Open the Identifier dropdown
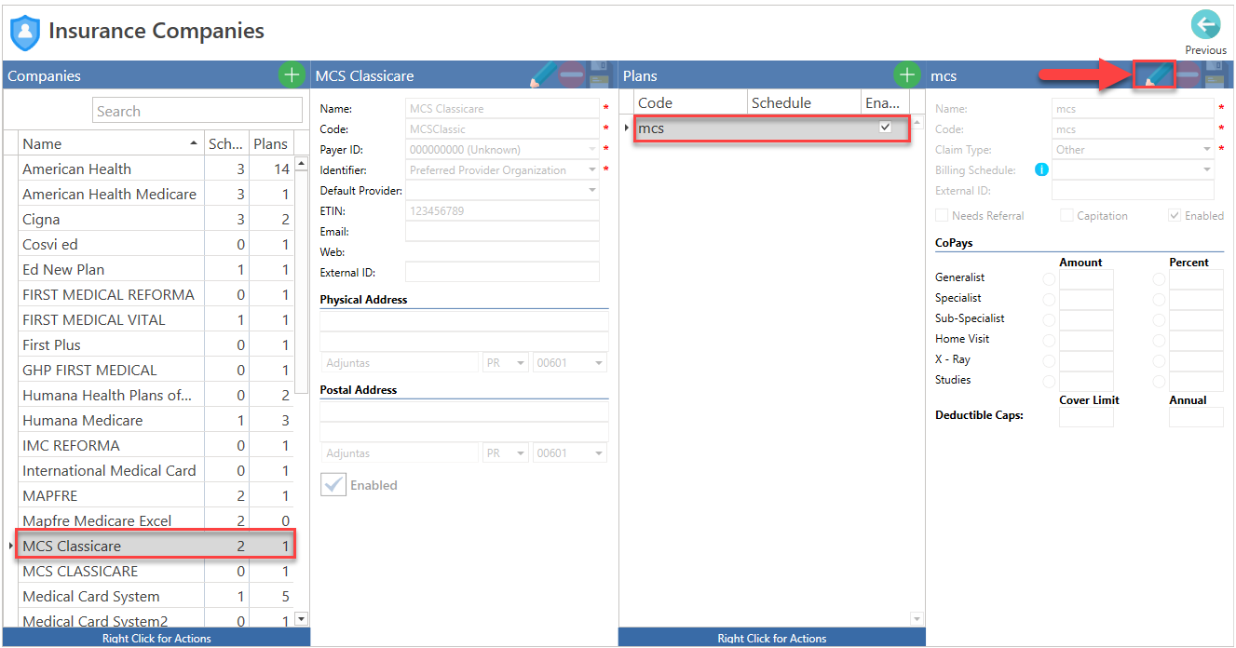Screen dimensions: 1236x648 591,169
